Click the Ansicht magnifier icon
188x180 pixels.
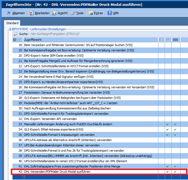click(54, 13)
